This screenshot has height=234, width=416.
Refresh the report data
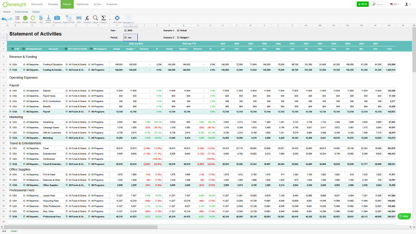33,19
